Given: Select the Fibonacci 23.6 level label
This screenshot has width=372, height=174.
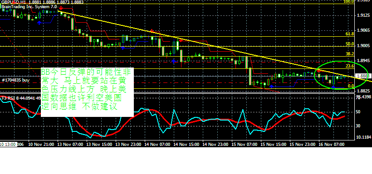Looking at the screenshot, I should click(350, 66).
